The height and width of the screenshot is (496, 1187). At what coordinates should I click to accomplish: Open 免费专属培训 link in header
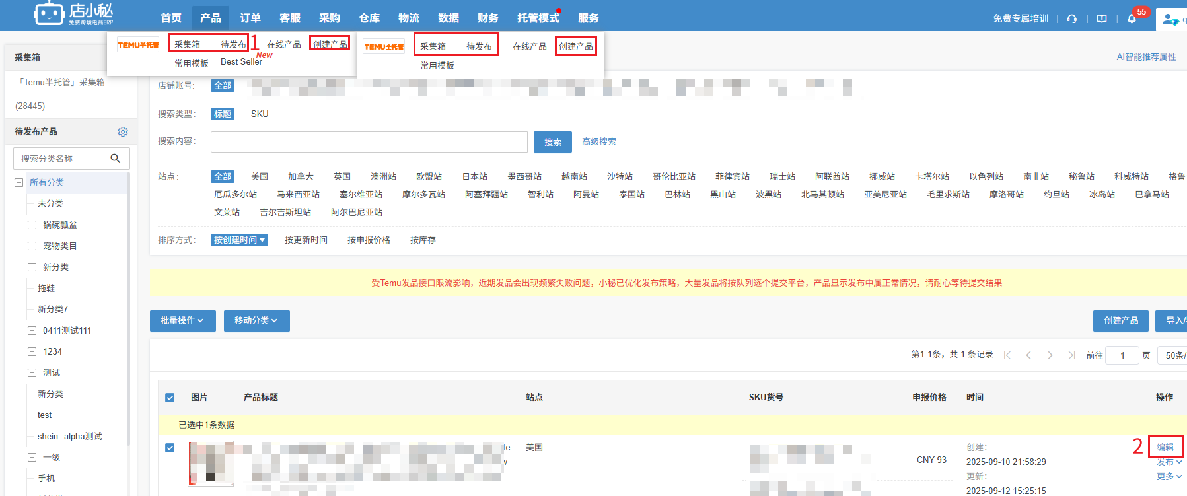[x=1021, y=18]
